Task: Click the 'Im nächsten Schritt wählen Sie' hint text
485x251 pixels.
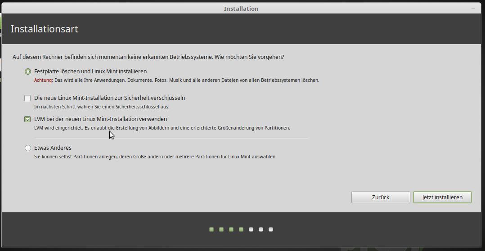Action: [102, 107]
